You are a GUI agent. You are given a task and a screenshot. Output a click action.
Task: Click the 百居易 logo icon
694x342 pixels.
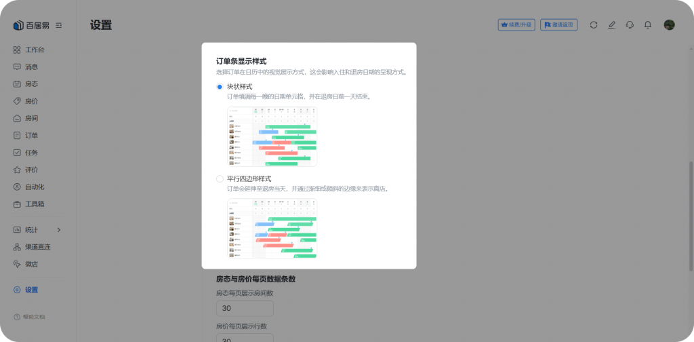tap(18, 25)
